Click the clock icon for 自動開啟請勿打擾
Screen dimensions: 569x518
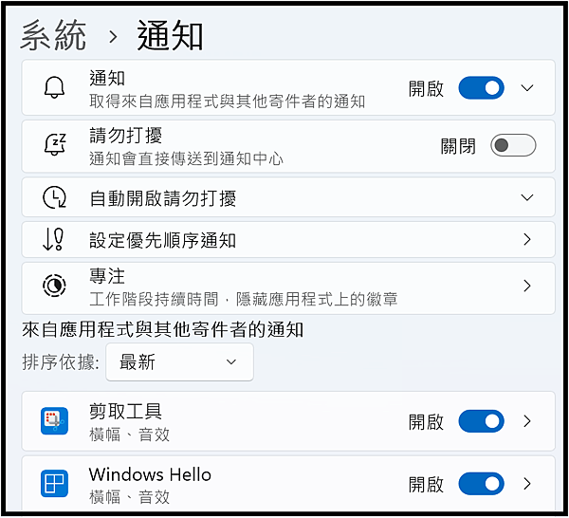point(54,197)
